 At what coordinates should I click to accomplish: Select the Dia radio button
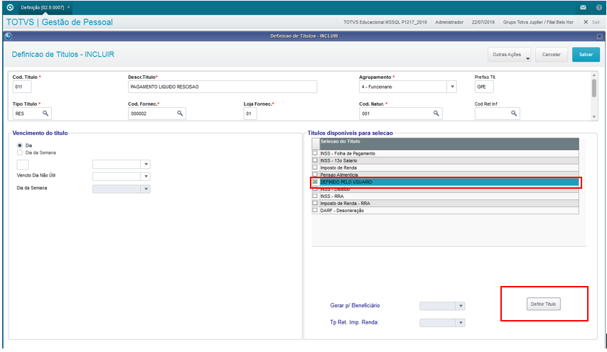click(19, 145)
